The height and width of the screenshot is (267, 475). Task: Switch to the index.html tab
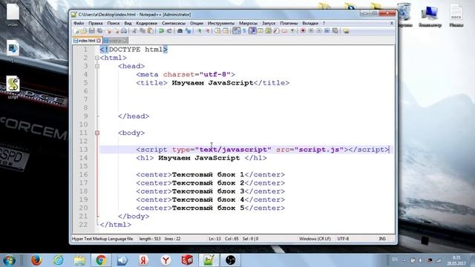tap(87, 40)
